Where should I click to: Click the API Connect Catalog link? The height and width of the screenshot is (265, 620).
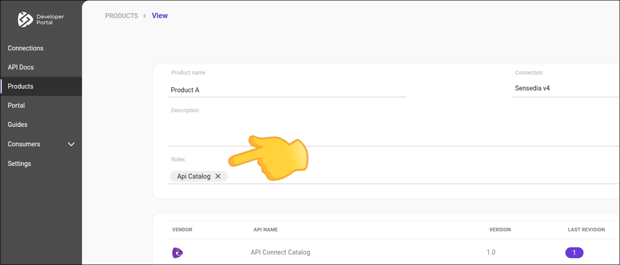click(280, 252)
